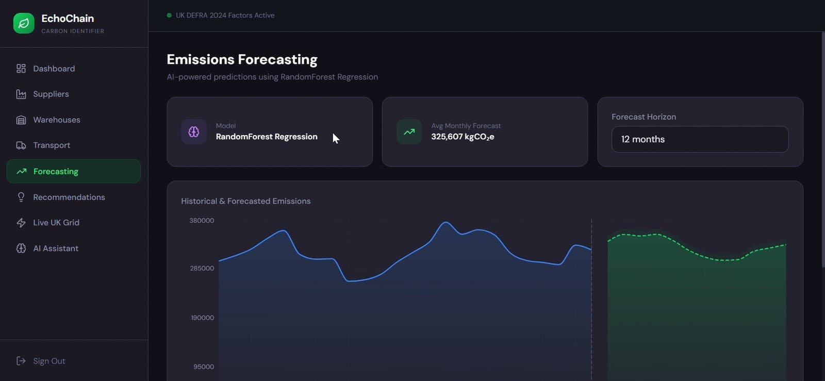Click the CARBON IDENTIFIER tagline
825x381 pixels.
(x=73, y=31)
